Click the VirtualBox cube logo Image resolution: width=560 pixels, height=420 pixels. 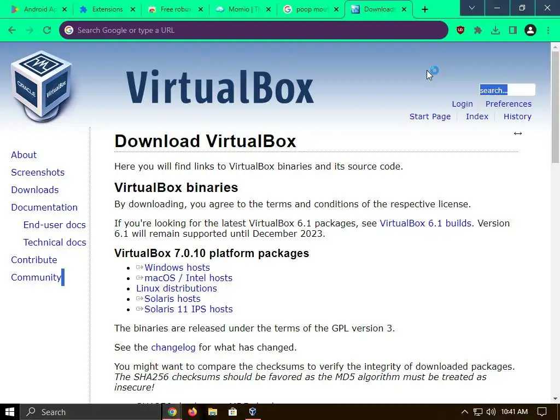click(x=42, y=86)
